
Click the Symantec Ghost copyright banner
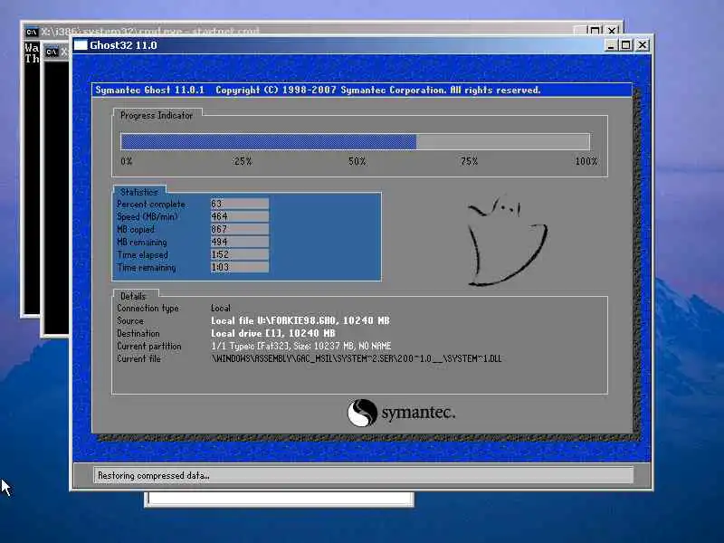[x=362, y=90]
